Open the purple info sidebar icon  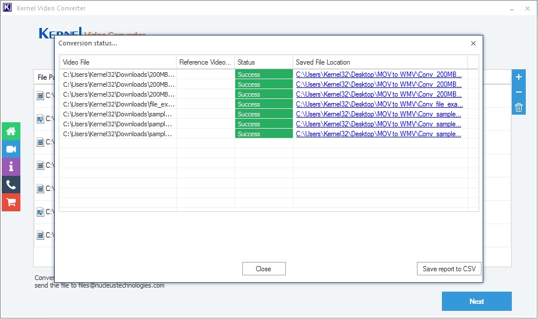pyautogui.click(x=11, y=167)
